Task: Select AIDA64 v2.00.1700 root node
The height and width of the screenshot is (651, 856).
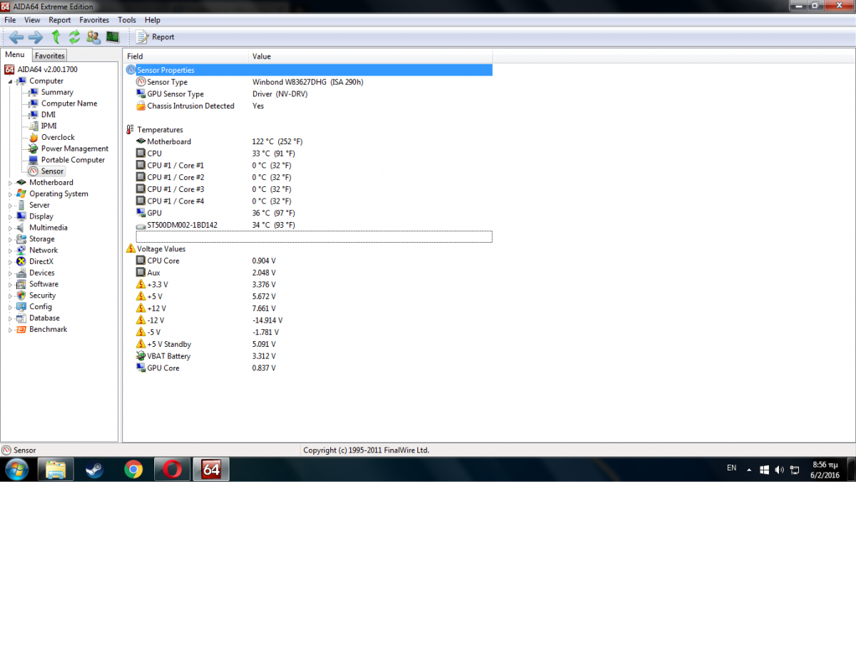Action: [x=41, y=69]
